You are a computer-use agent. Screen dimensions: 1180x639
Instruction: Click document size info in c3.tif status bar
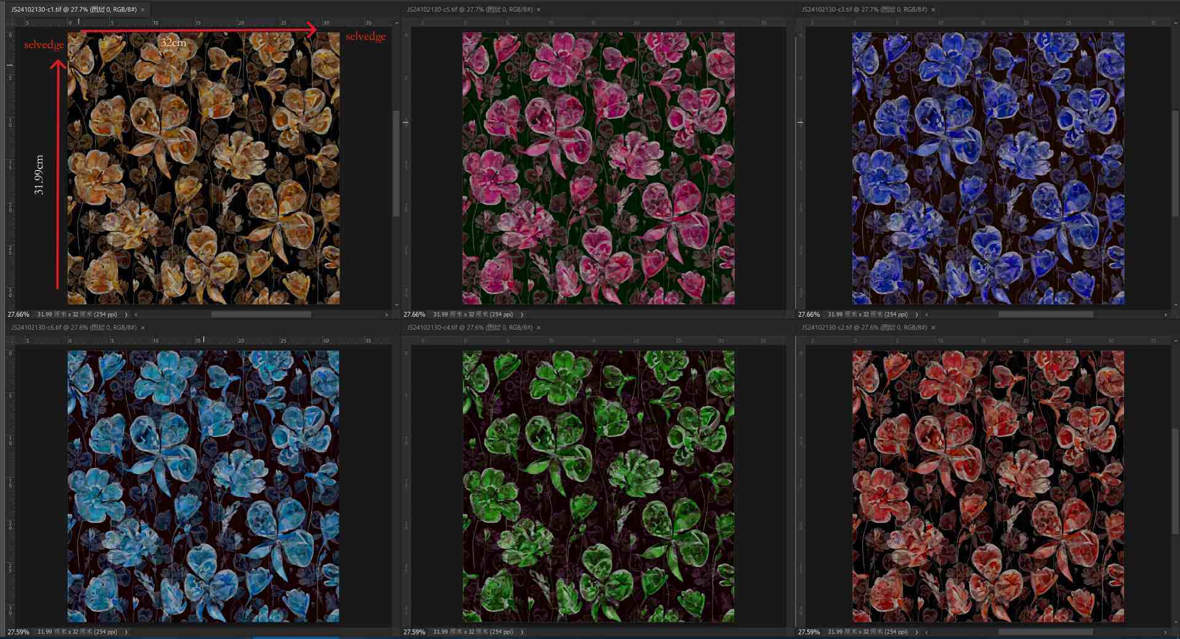(x=867, y=314)
